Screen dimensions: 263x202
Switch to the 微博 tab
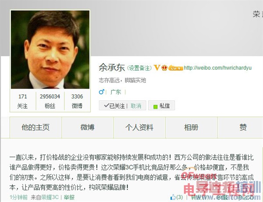pyautogui.click(x=88, y=128)
